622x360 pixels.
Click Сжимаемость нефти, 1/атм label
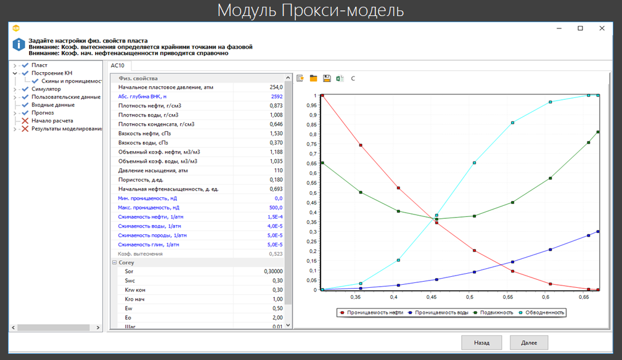coord(150,217)
